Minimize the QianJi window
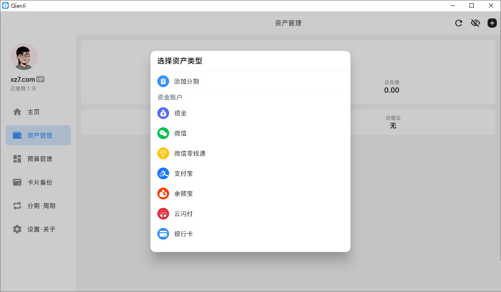 (x=453, y=5)
